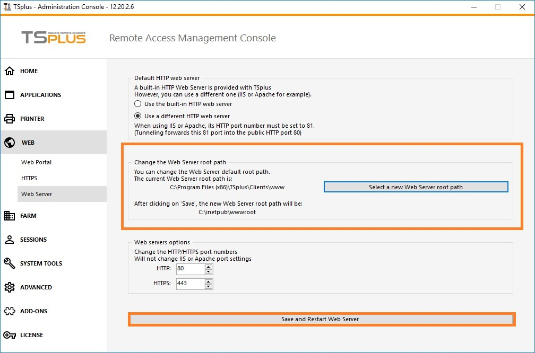The width and height of the screenshot is (535, 353).
Task: Increase the HTTP port number
Action: [x=209, y=267]
